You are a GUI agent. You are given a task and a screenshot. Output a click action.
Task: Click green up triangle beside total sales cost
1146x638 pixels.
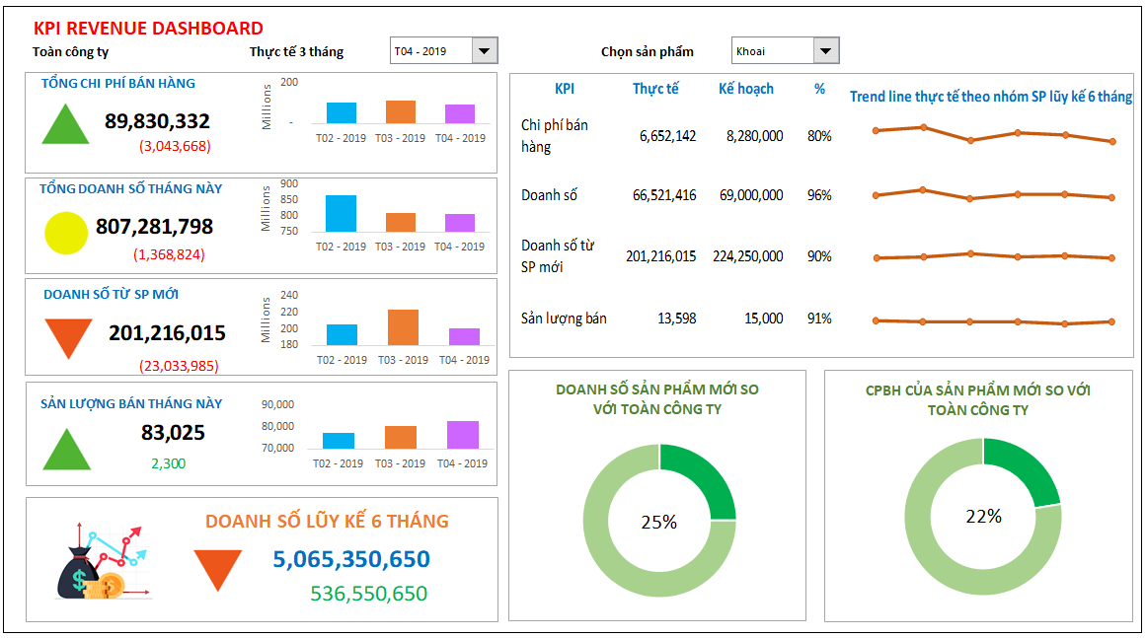point(66,127)
